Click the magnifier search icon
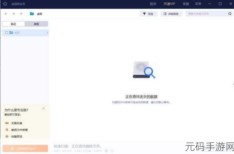The width and height of the screenshot is (234, 154). (230, 14)
